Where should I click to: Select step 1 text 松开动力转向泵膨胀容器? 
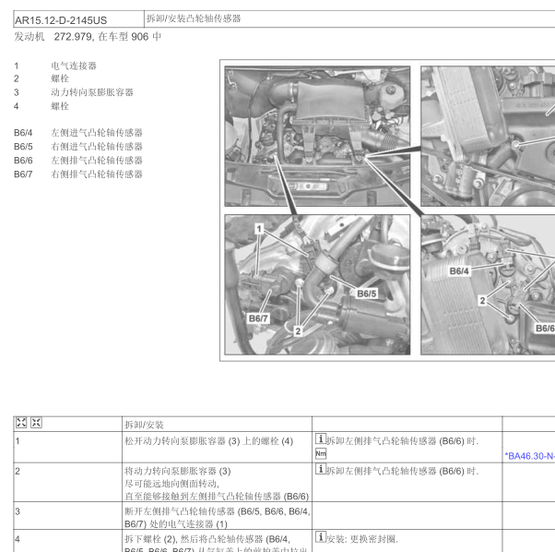[175, 441]
